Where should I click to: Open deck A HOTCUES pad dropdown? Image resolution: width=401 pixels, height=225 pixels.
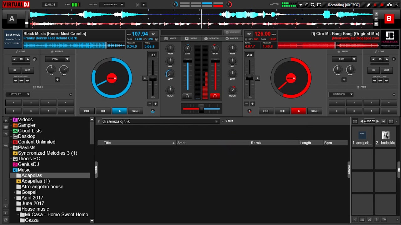click(18, 94)
